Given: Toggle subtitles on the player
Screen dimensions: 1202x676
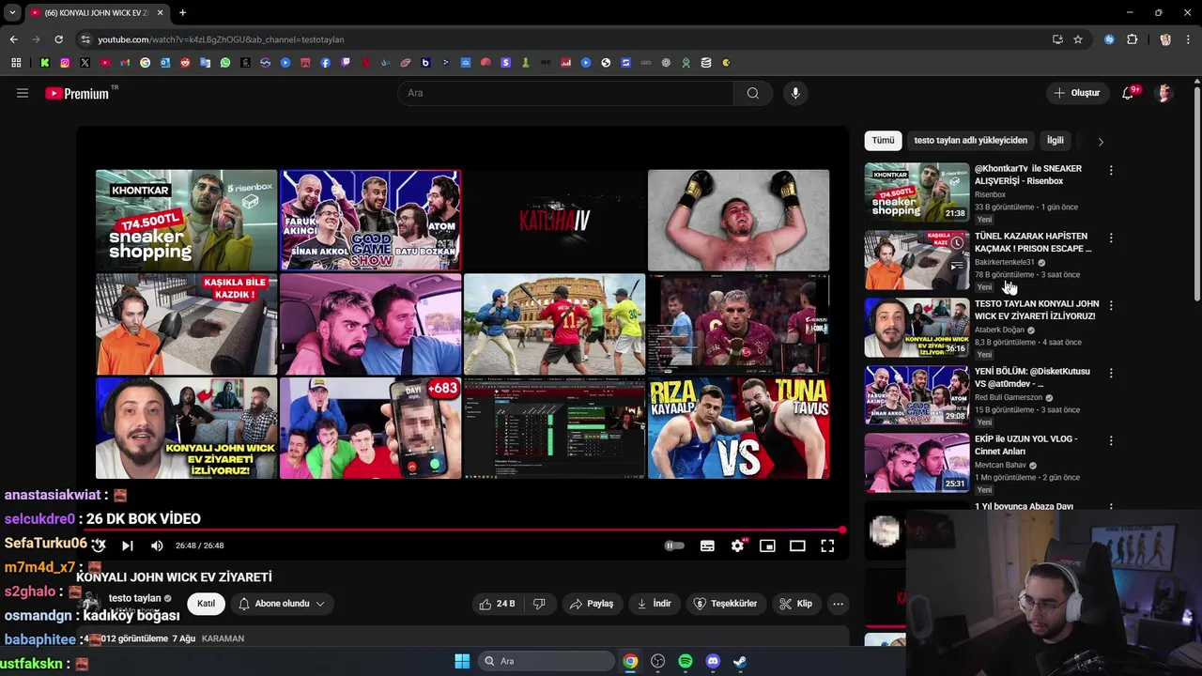Looking at the screenshot, I should [x=707, y=545].
